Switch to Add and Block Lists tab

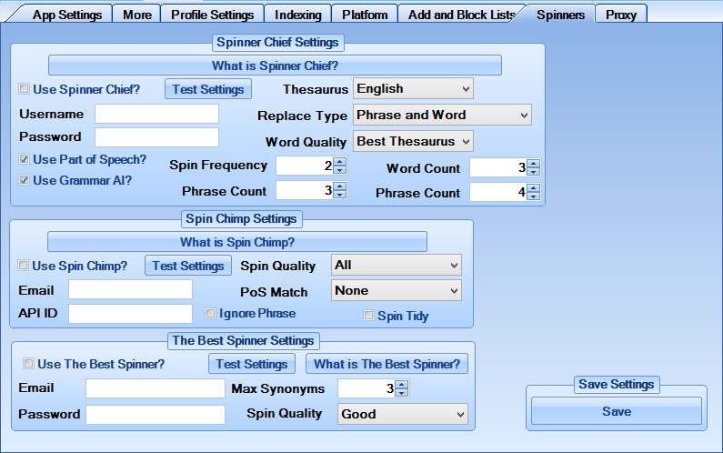461,15
